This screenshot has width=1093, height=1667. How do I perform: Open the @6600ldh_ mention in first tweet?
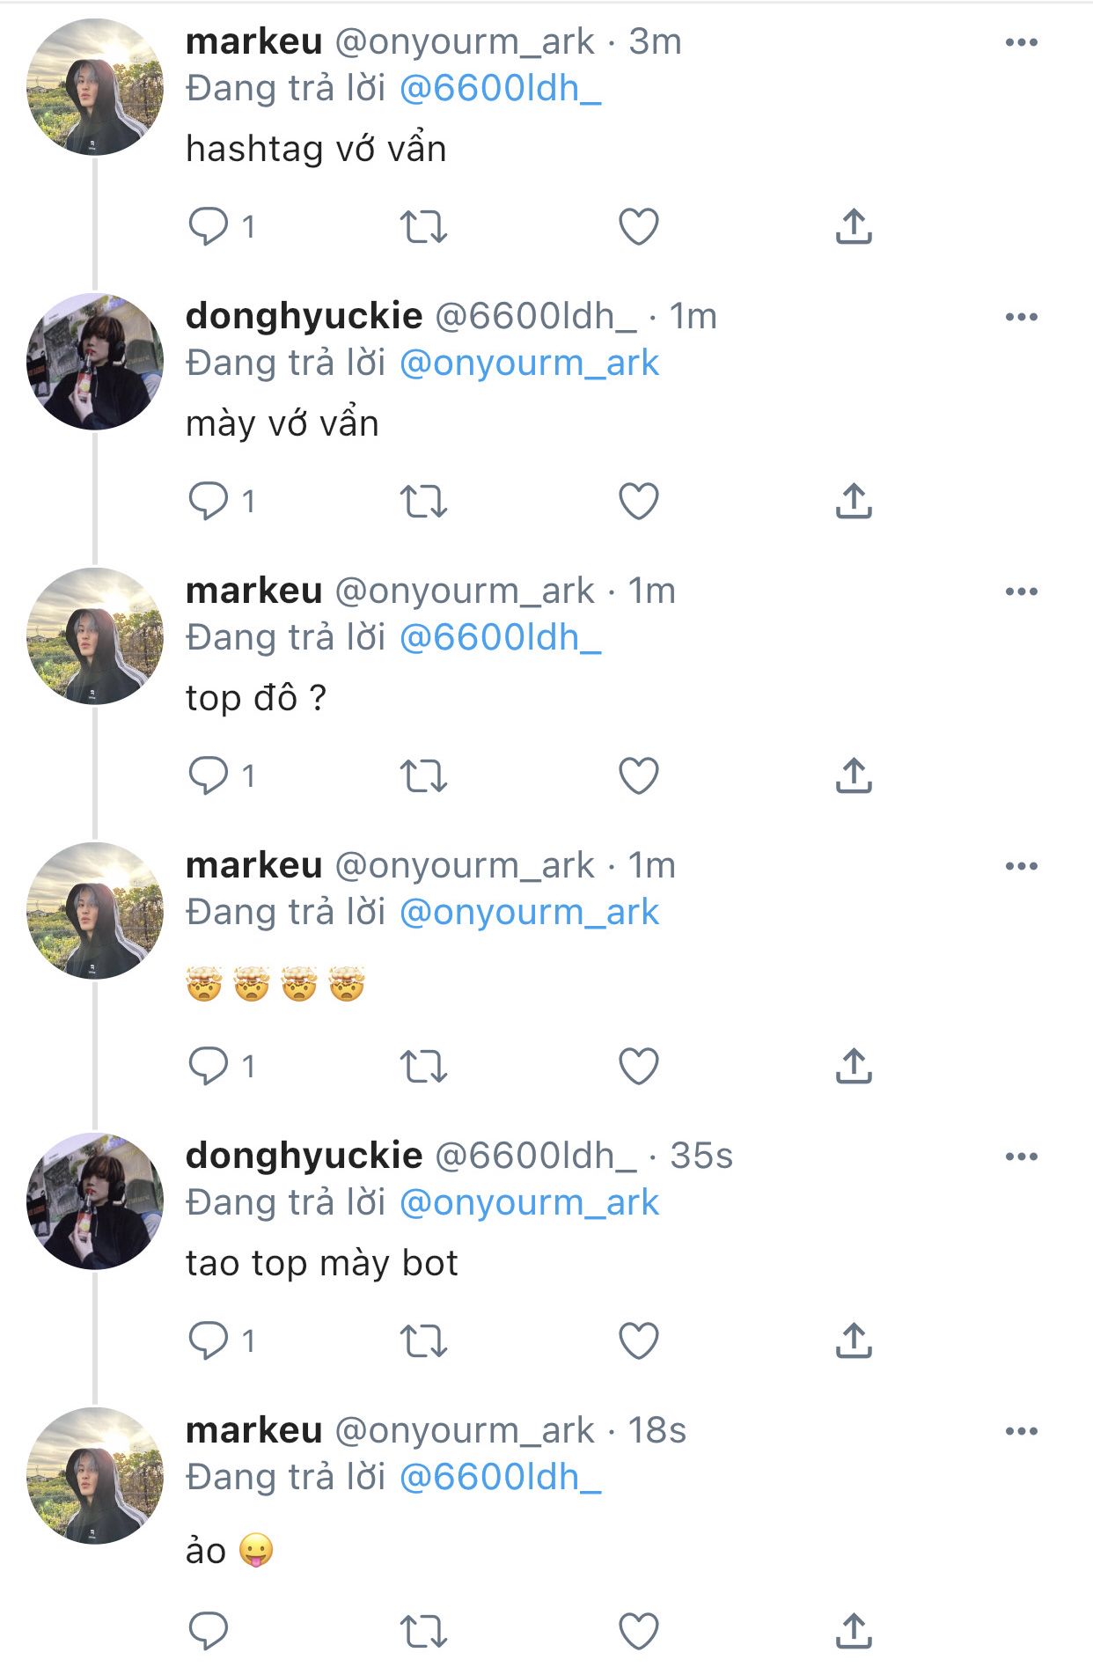[x=500, y=89]
